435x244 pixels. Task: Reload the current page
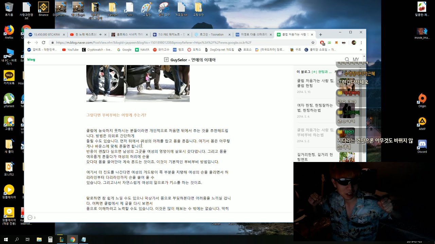(43, 42)
